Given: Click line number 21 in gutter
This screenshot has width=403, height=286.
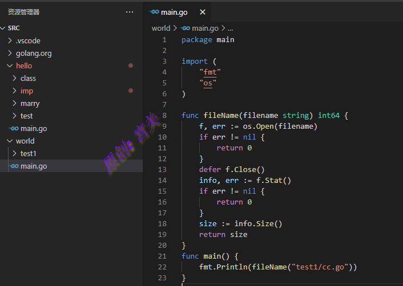Looking at the screenshot, I should [x=162, y=256].
